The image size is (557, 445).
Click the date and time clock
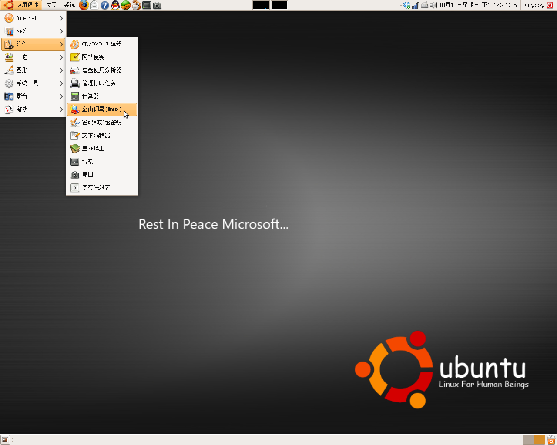pos(478,5)
